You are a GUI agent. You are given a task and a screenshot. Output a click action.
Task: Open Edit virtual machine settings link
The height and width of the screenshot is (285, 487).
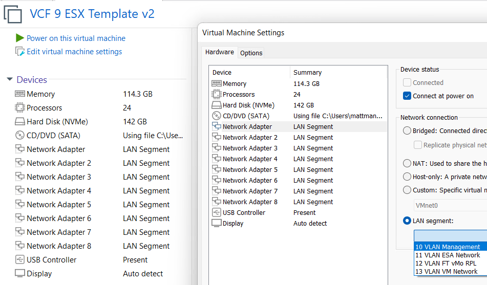click(74, 52)
